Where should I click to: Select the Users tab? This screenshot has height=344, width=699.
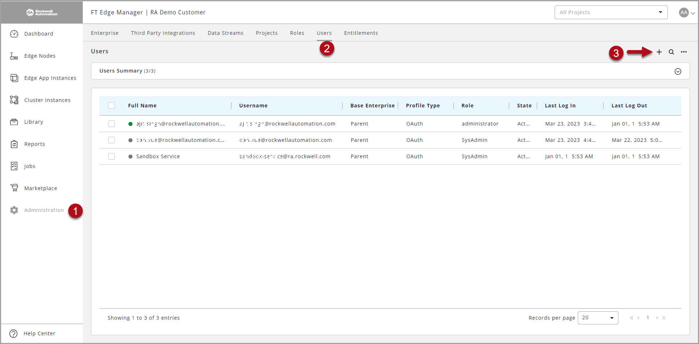324,33
